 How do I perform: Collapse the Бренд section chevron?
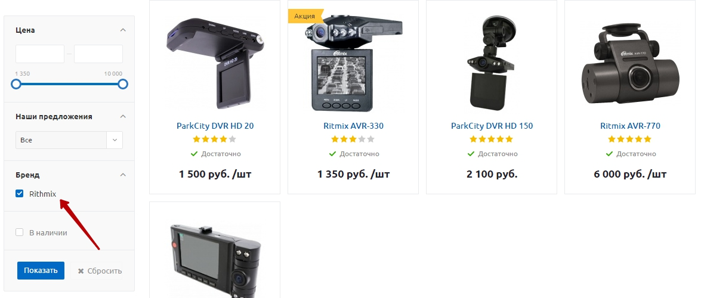coord(123,175)
